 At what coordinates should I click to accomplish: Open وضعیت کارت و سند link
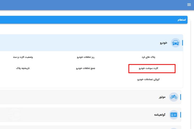(23, 57)
